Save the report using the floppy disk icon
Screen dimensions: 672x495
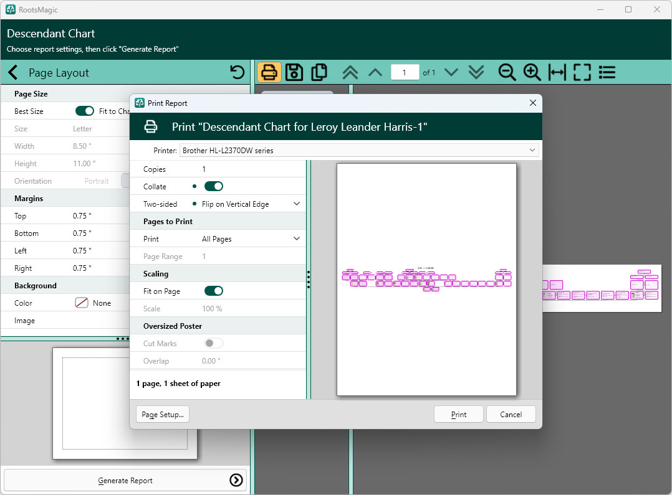click(294, 72)
